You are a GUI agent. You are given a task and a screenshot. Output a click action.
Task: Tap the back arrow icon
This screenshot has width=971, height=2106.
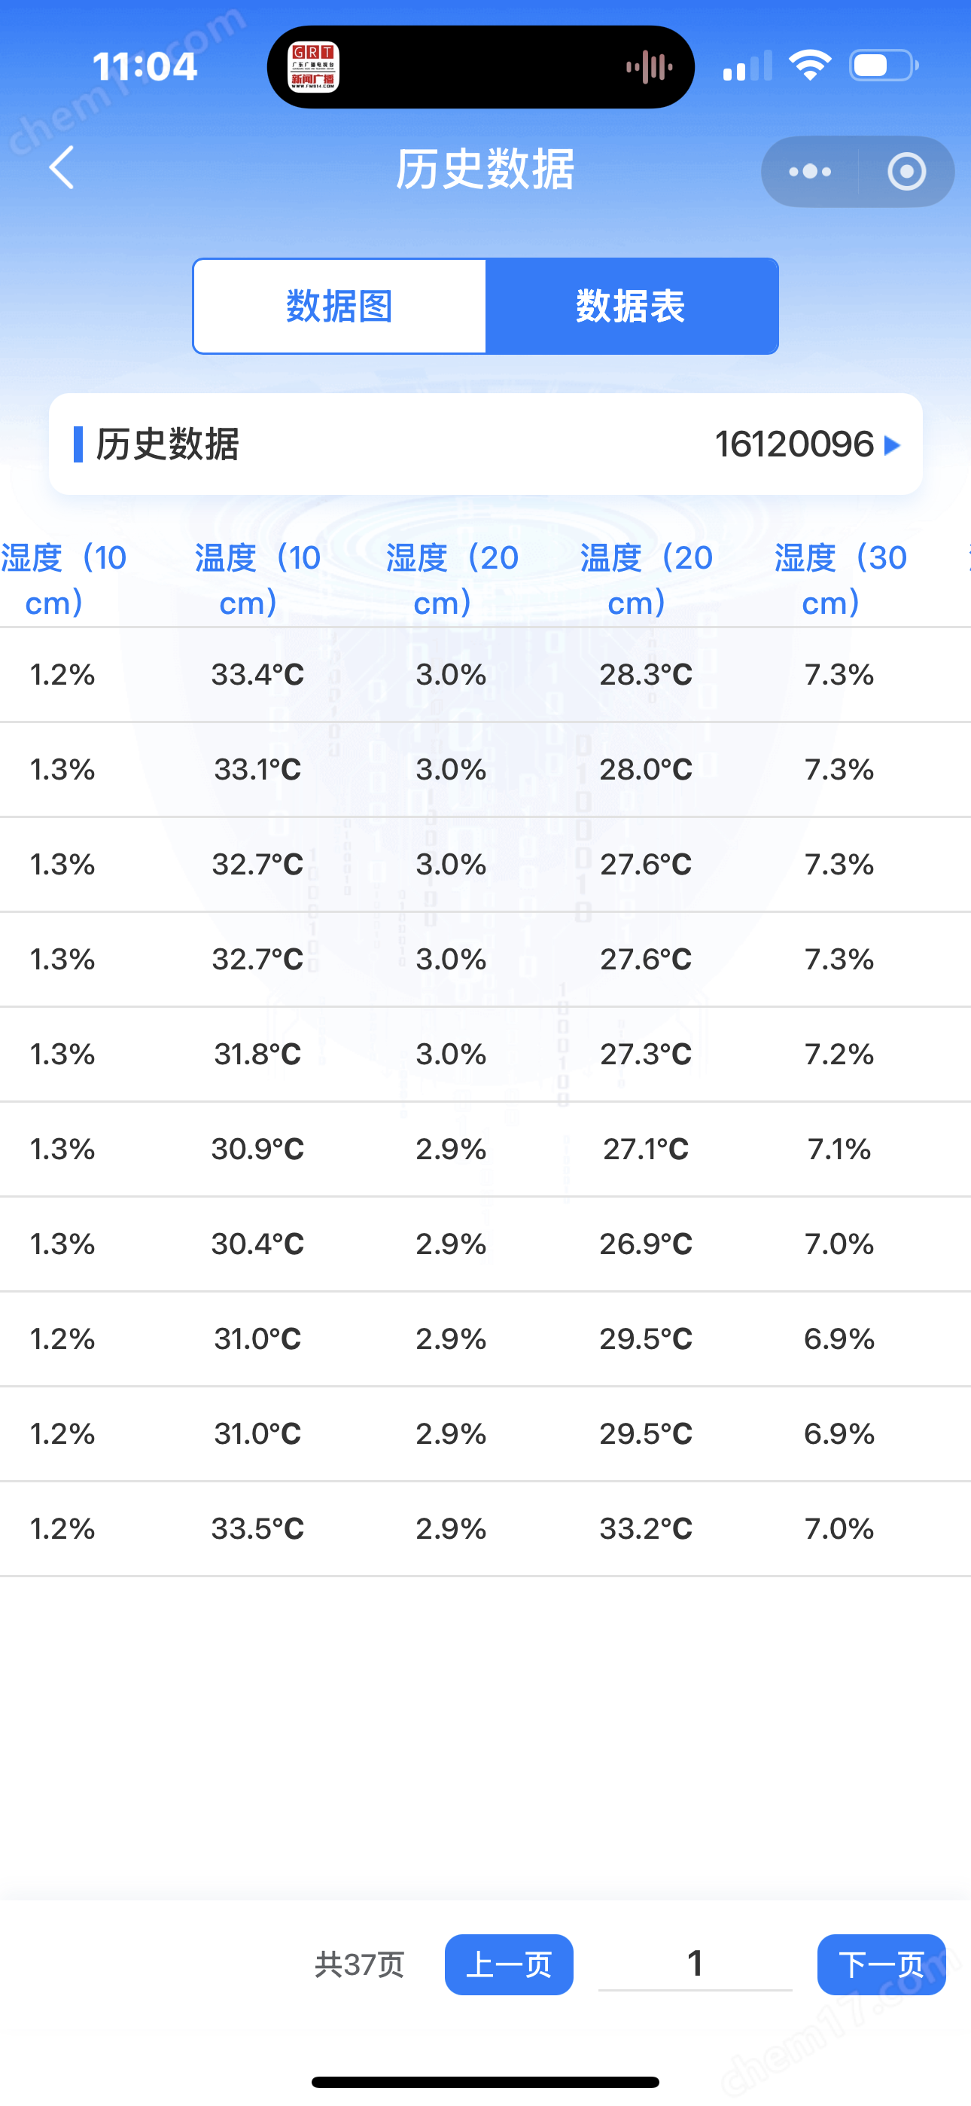(x=61, y=169)
